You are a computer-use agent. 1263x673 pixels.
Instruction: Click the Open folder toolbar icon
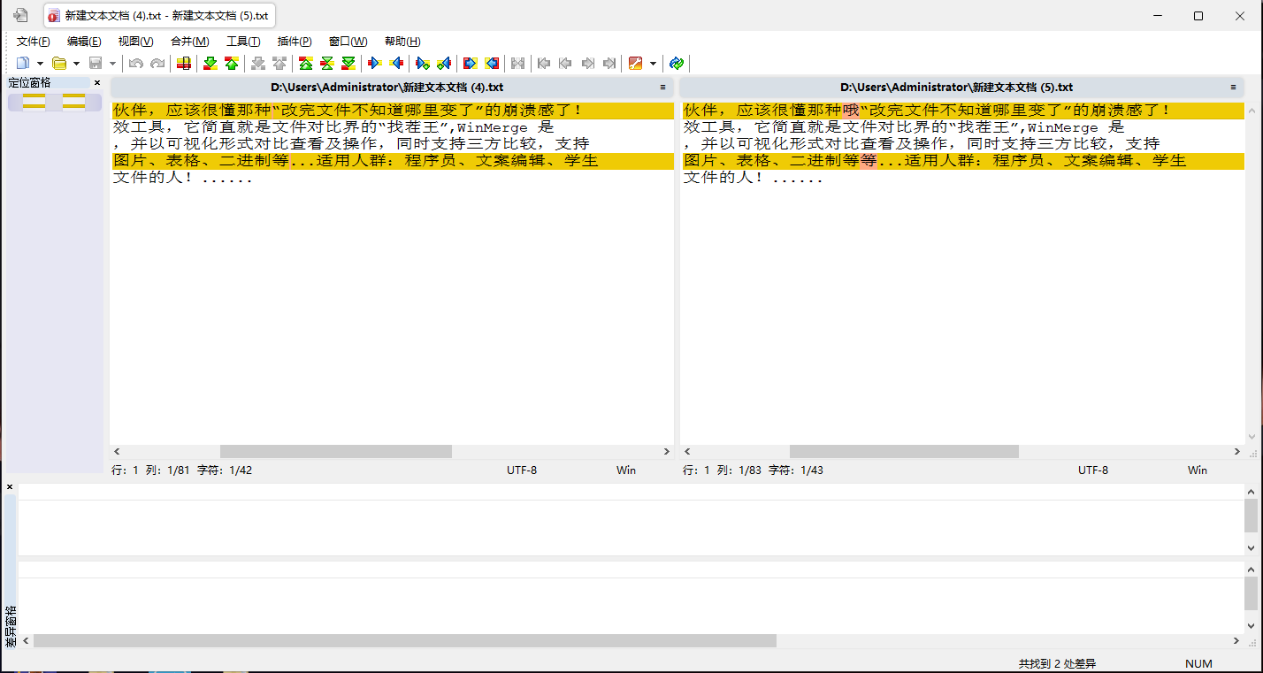pos(59,63)
